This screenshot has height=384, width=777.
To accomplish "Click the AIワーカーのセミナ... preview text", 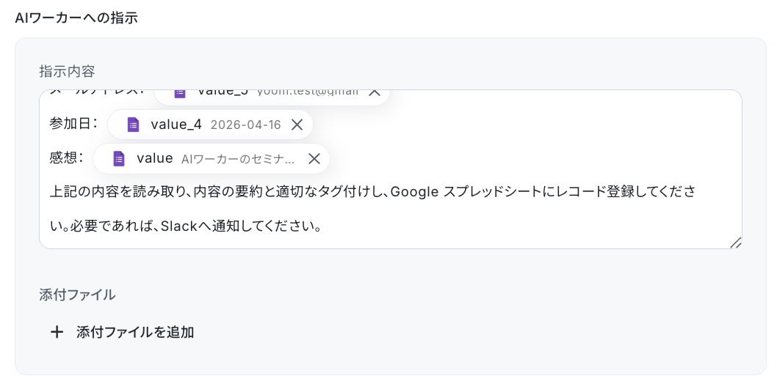I will point(238,158).
